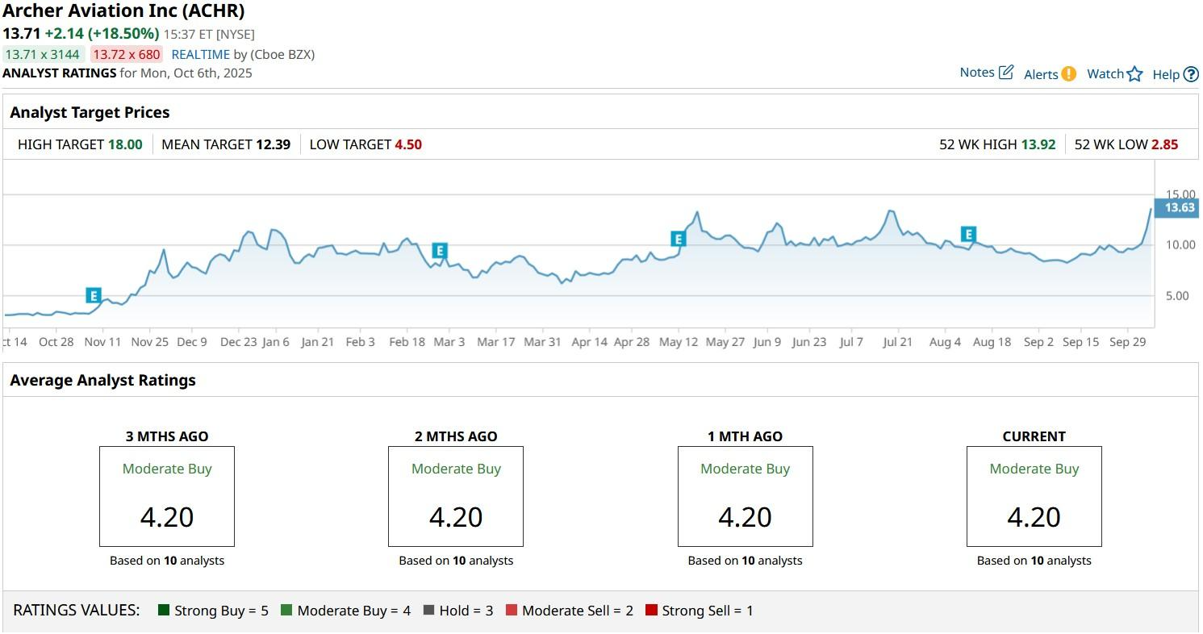Click the Strong Sell = 1 legend text
Image resolution: width=1203 pixels, height=634 pixels.
708,611
